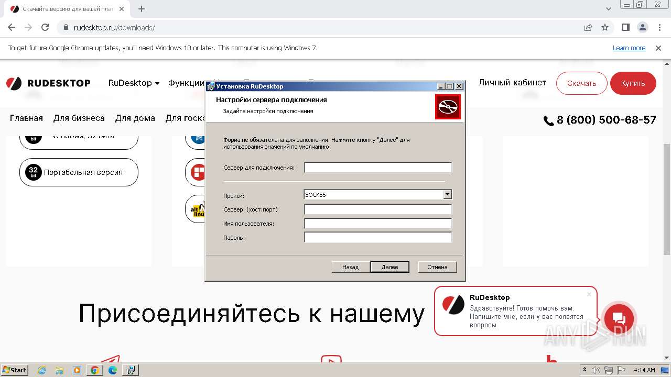
Task: Open the Для бизнеса navigation item
Action: point(79,118)
